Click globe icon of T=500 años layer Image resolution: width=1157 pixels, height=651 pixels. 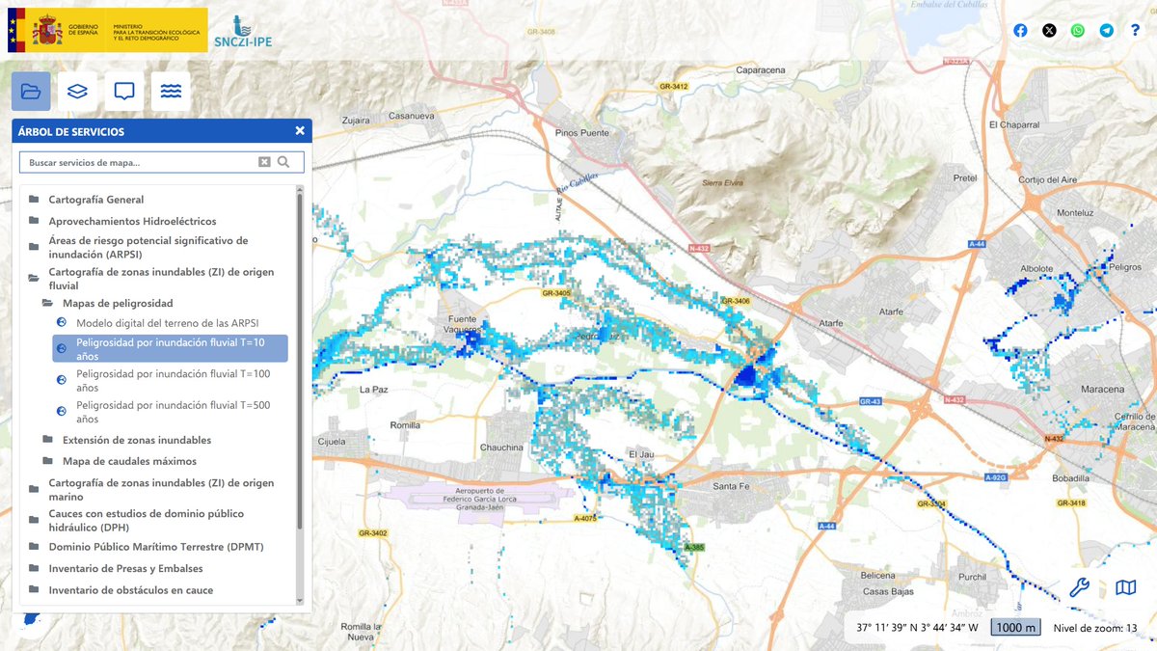tap(62, 411)
